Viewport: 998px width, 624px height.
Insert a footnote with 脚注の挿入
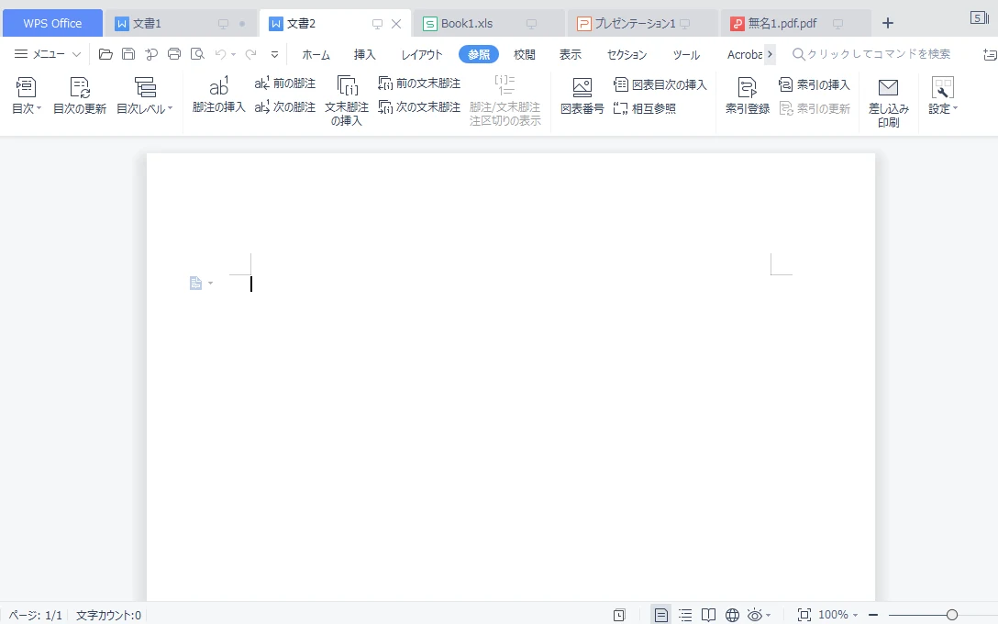pyautogui.click(x=218, y=95)
